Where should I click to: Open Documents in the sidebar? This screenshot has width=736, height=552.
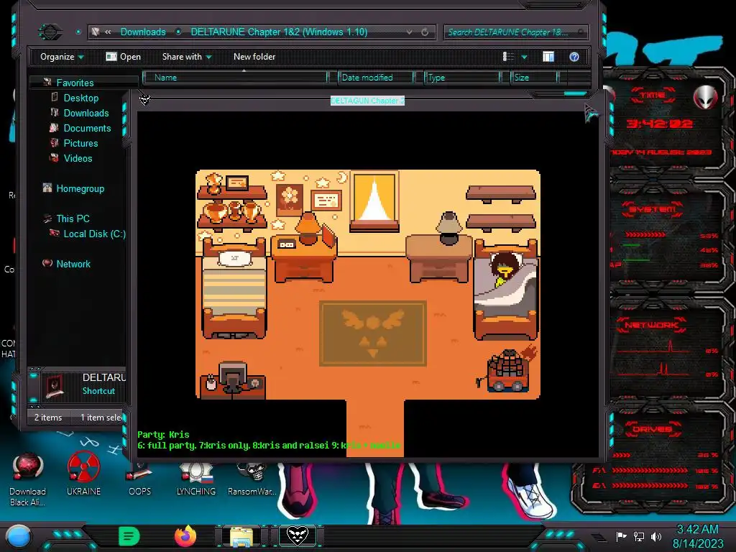point(87,128)
